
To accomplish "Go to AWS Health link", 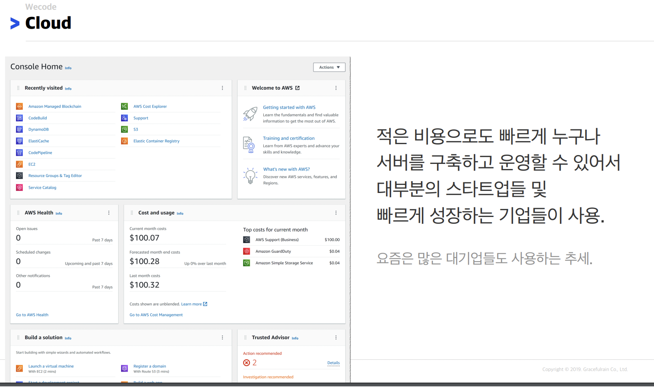I will (x=32, y=315).
